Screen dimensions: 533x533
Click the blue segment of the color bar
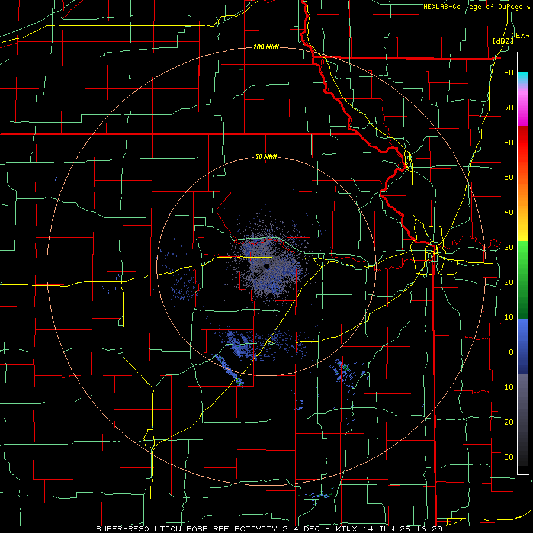523,346
